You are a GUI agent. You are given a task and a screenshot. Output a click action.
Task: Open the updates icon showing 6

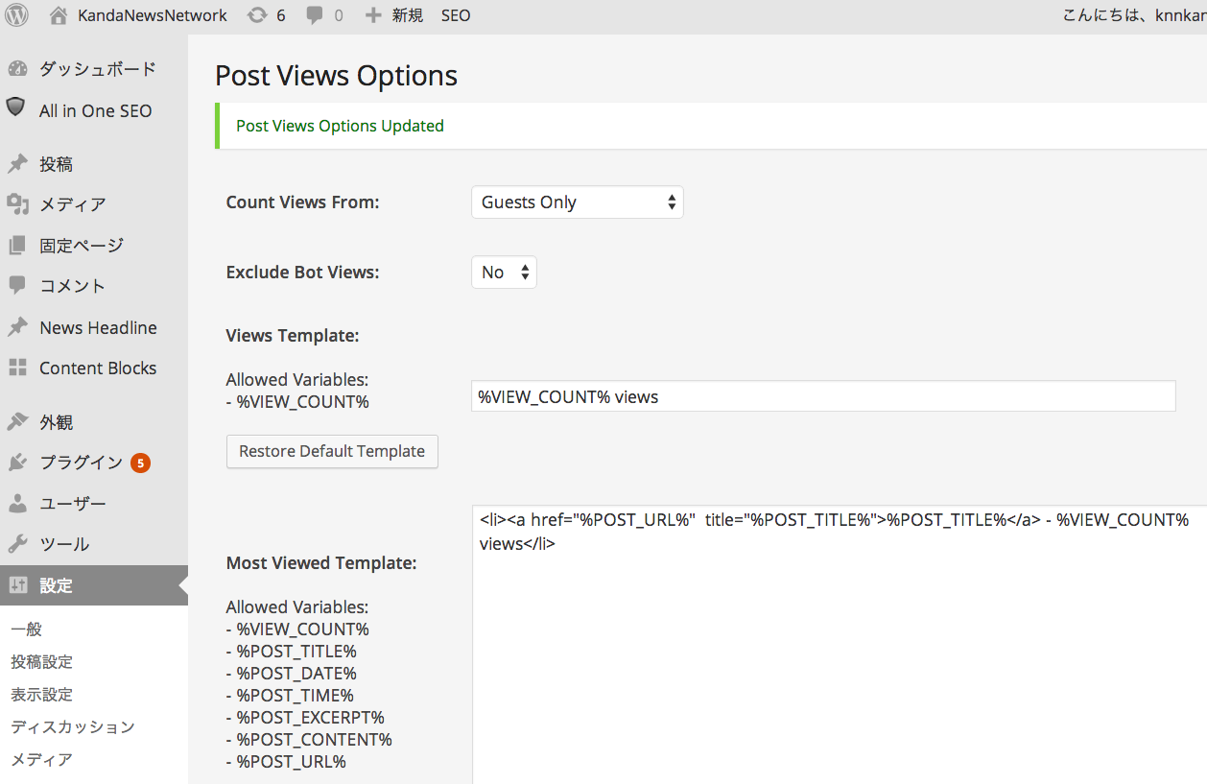click(257, 15)
